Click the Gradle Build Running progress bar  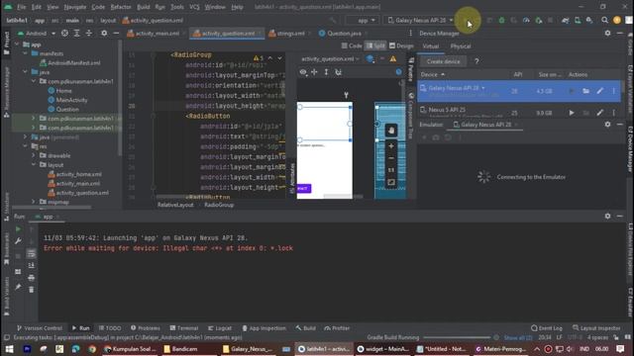coord(457,337)
